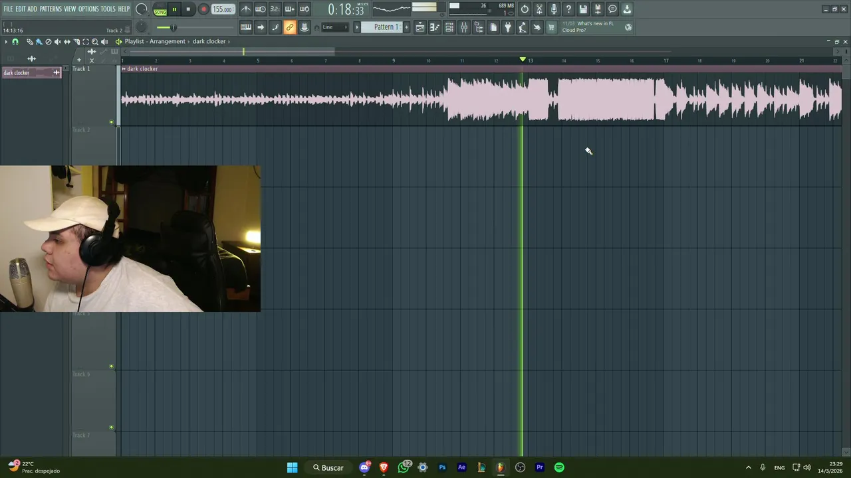Open the VIEW menu
This screenshot has width=851, height=478.
70,9
